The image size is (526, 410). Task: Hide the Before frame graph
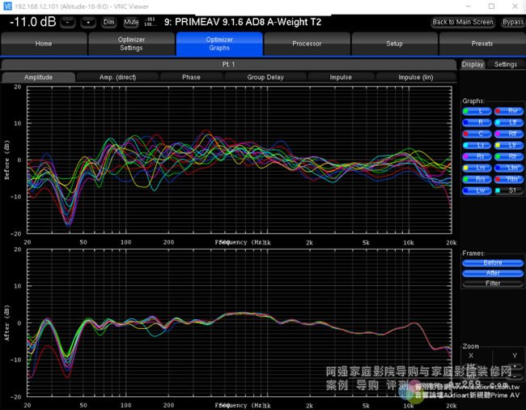tap(493, 263)
